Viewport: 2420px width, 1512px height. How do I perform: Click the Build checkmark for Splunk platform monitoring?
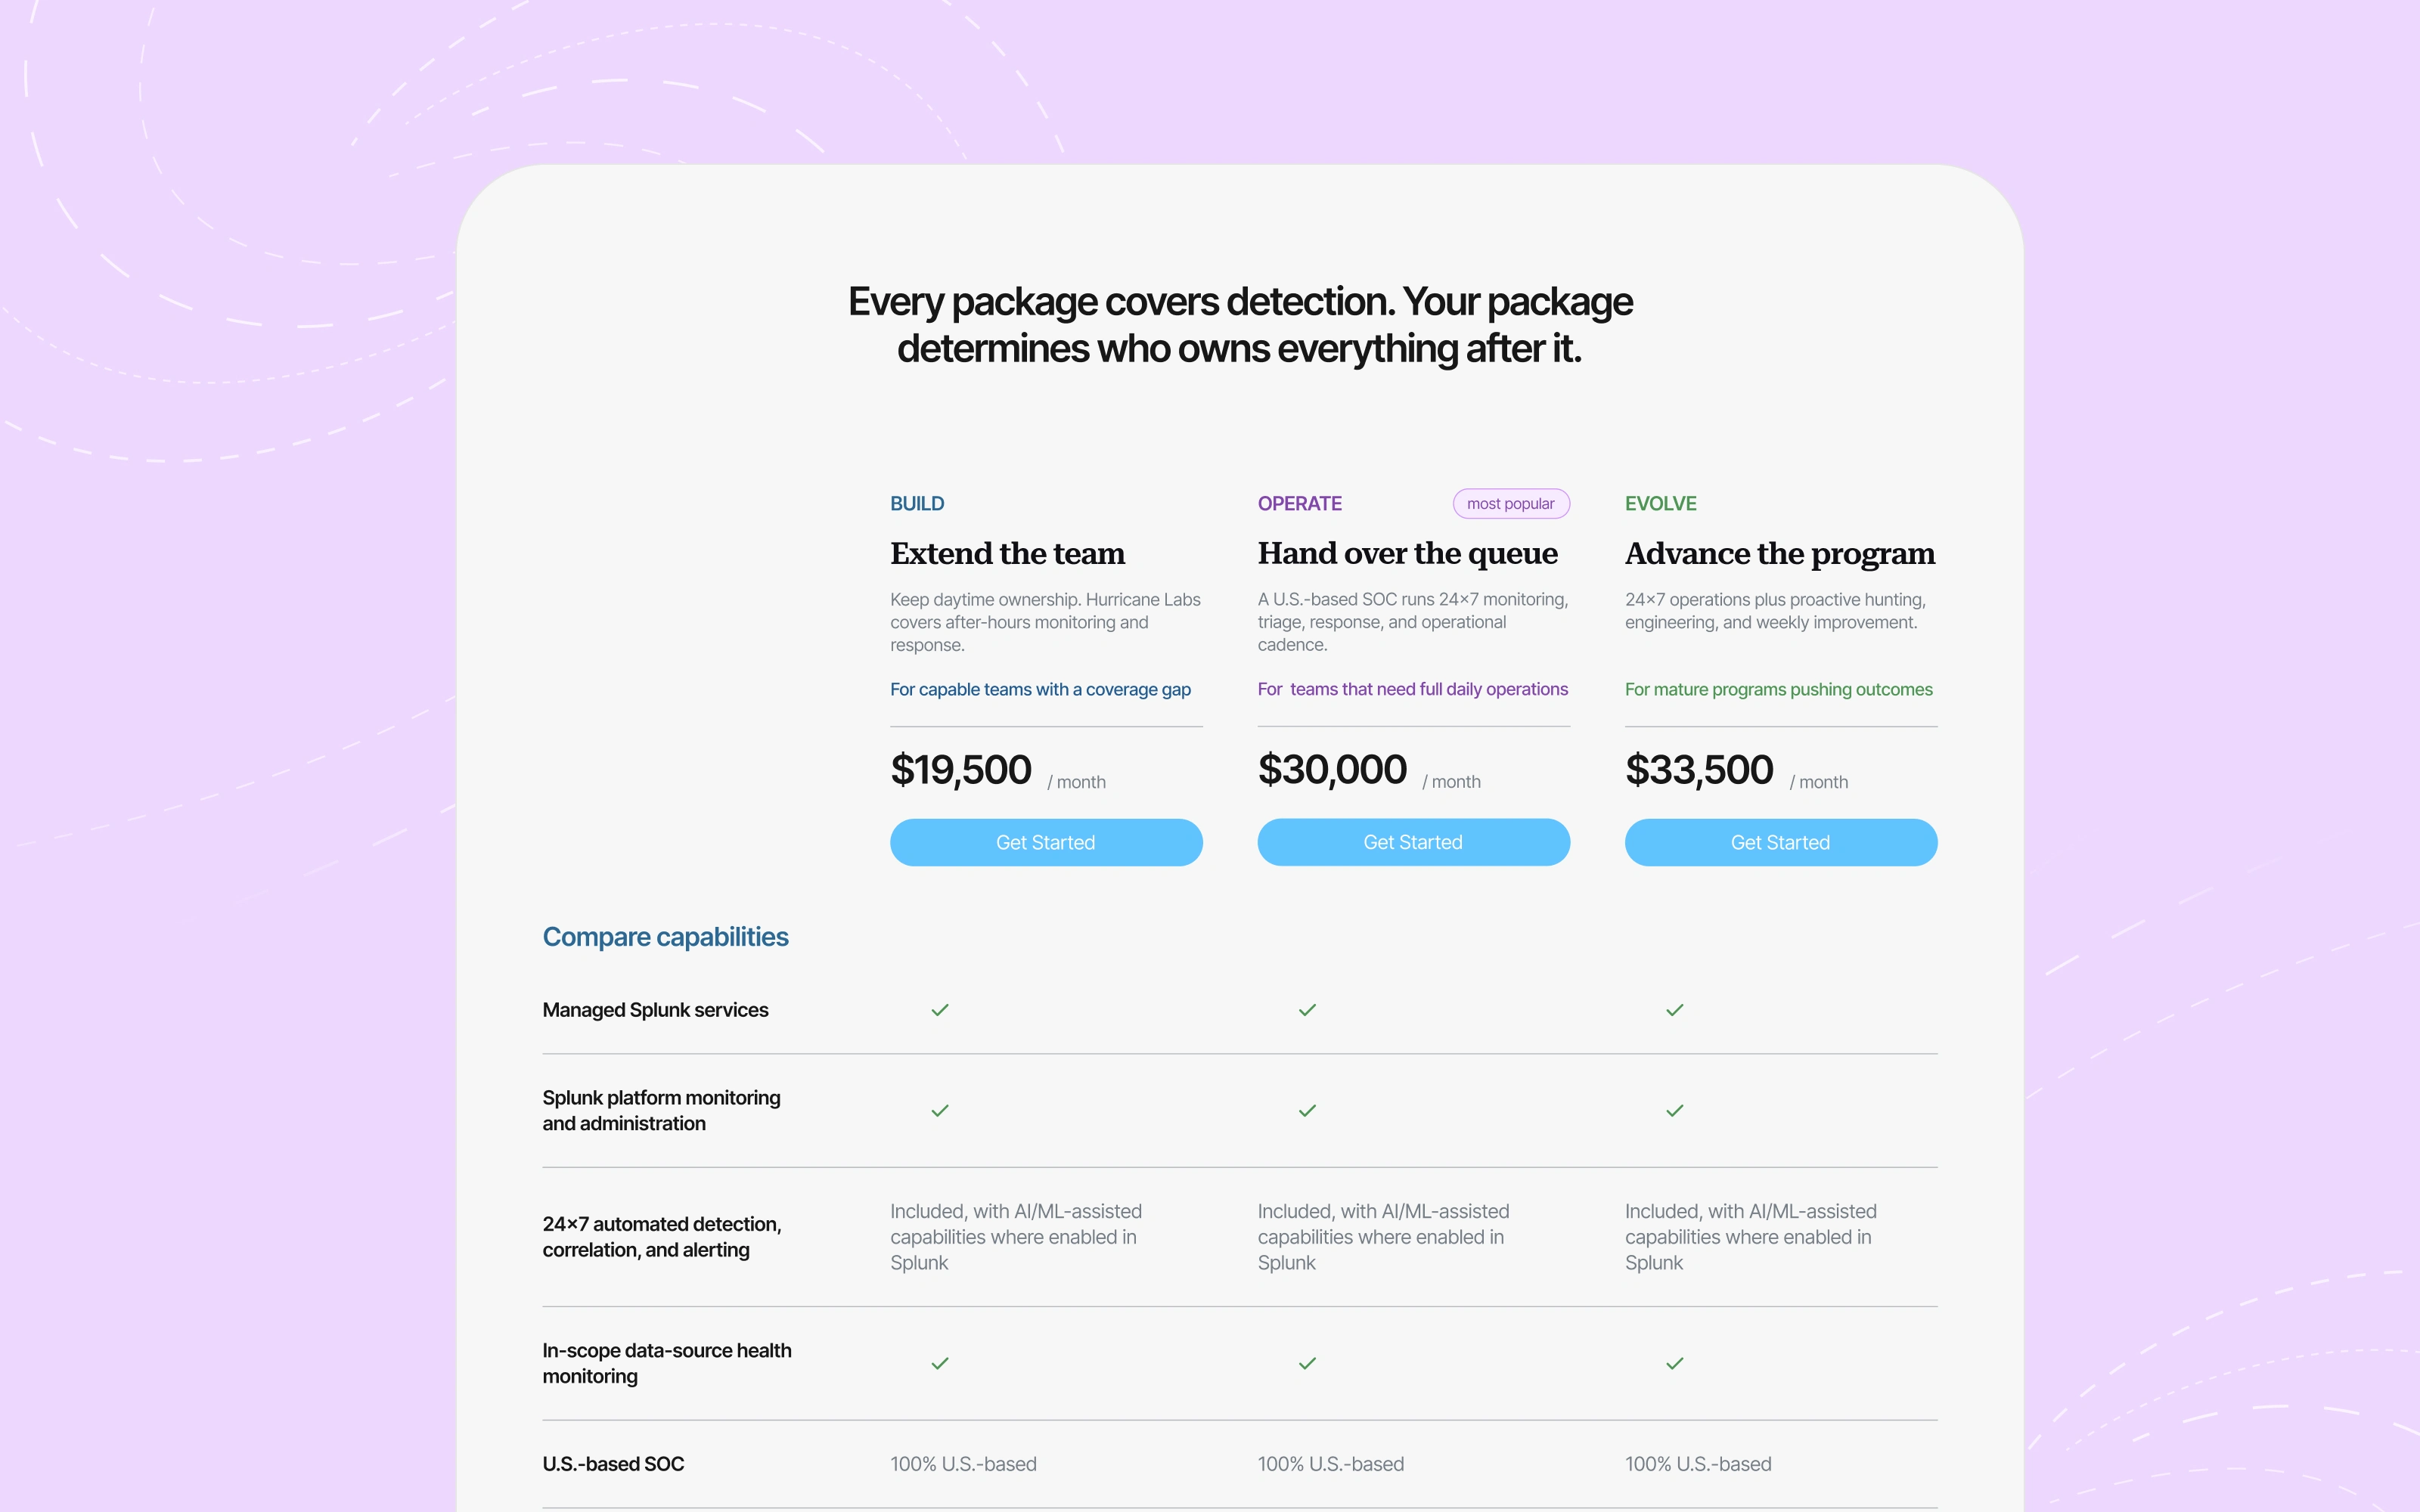(940, 1111)
